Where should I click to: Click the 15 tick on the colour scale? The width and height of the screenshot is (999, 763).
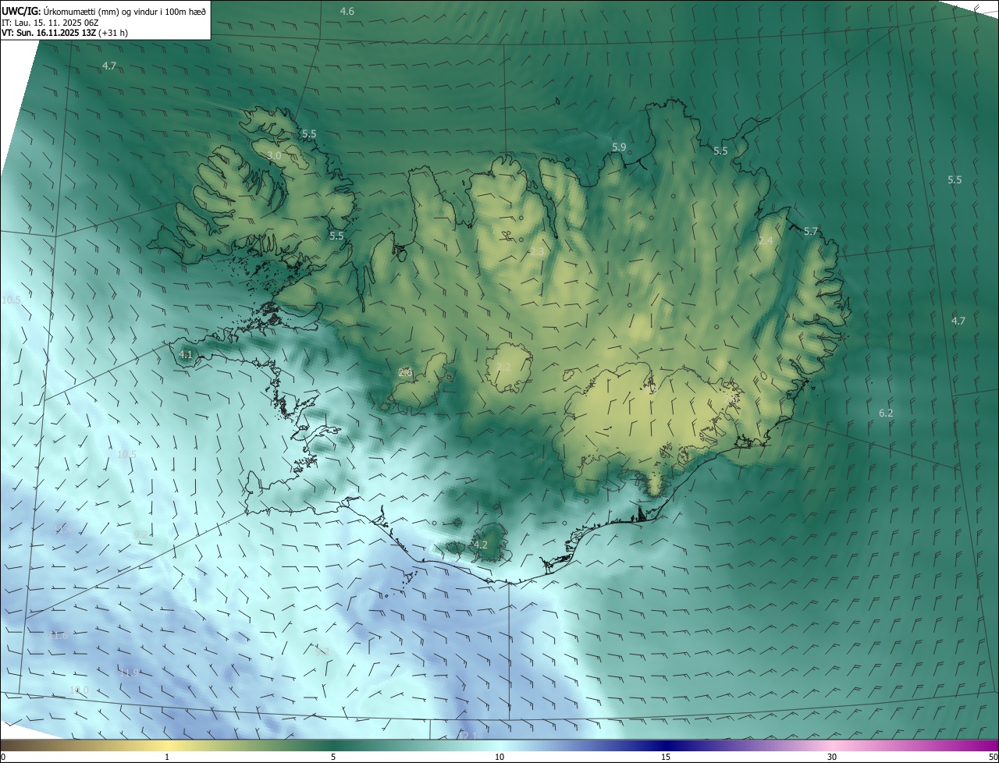pos(666,757)
